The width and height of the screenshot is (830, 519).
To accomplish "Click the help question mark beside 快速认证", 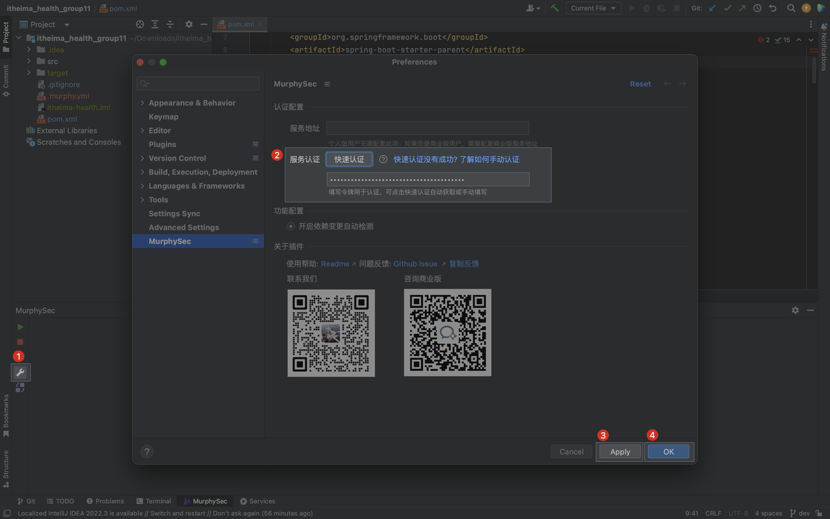I will [383, 160].
